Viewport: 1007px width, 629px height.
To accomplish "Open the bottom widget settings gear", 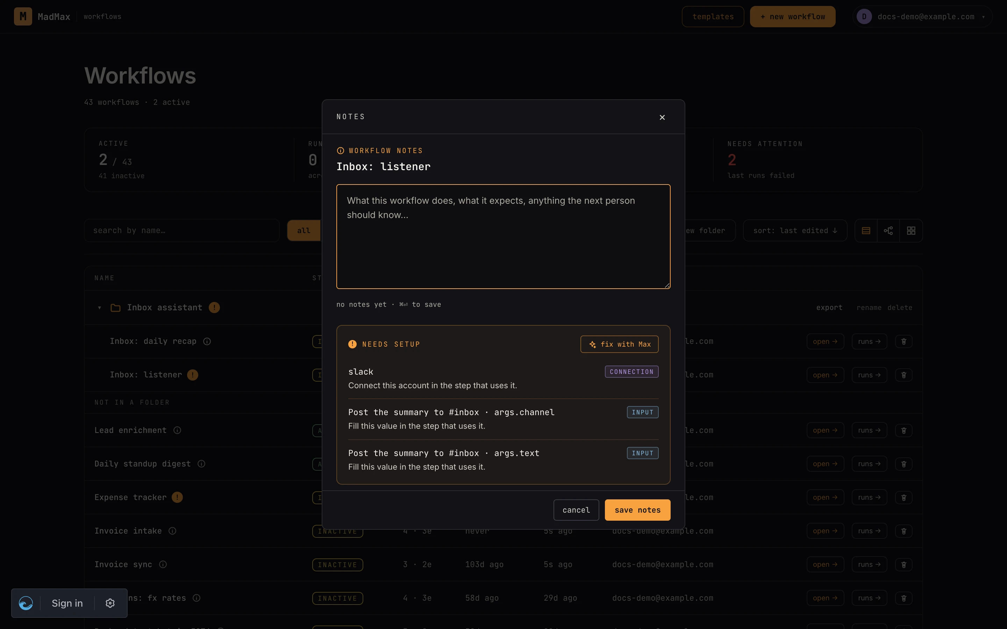I will [110, 603].
